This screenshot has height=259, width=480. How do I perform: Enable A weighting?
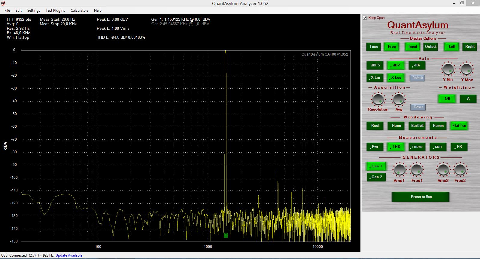point(468,99)
